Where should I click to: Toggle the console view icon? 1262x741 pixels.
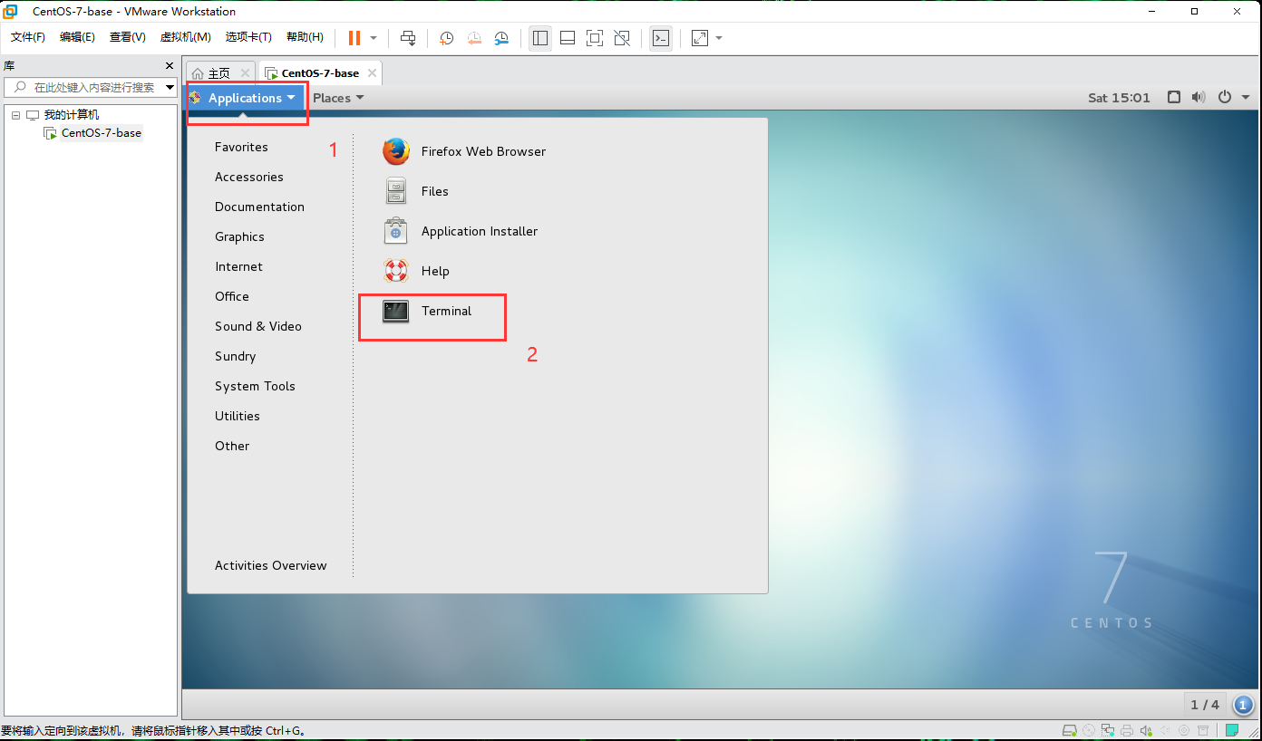tap(661, 38)
